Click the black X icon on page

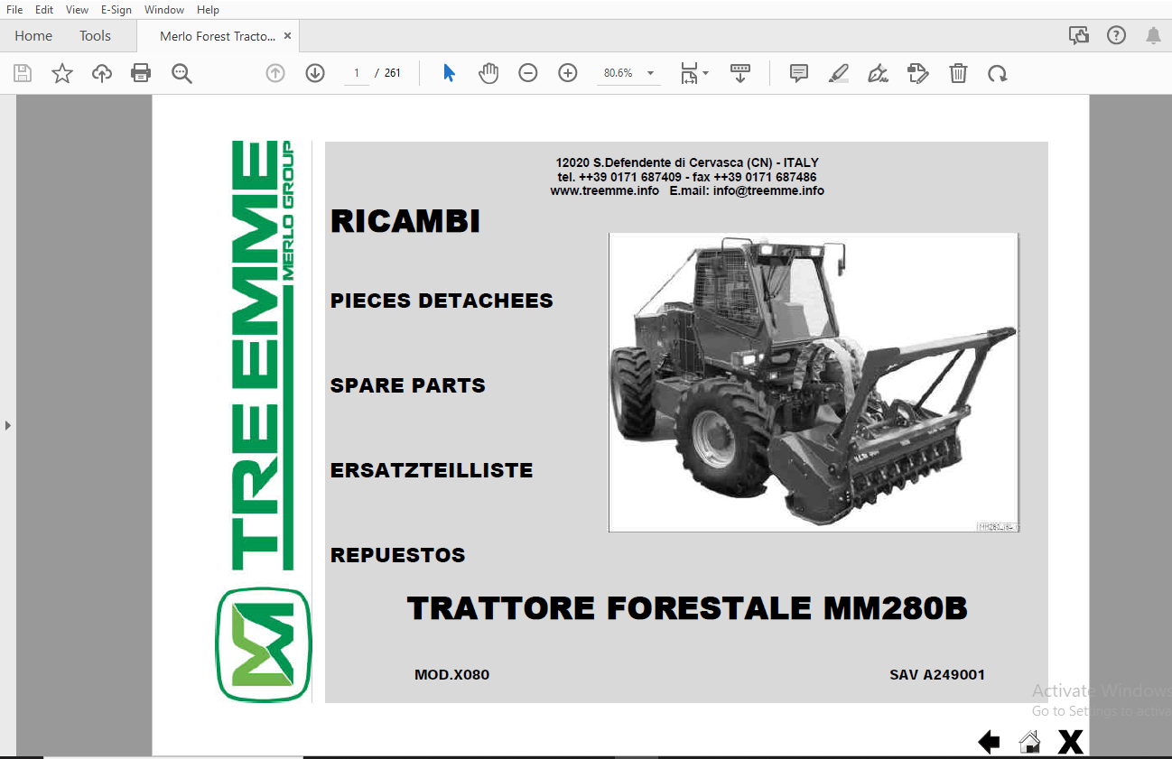pyautogui.click(x=1070, y=742)
